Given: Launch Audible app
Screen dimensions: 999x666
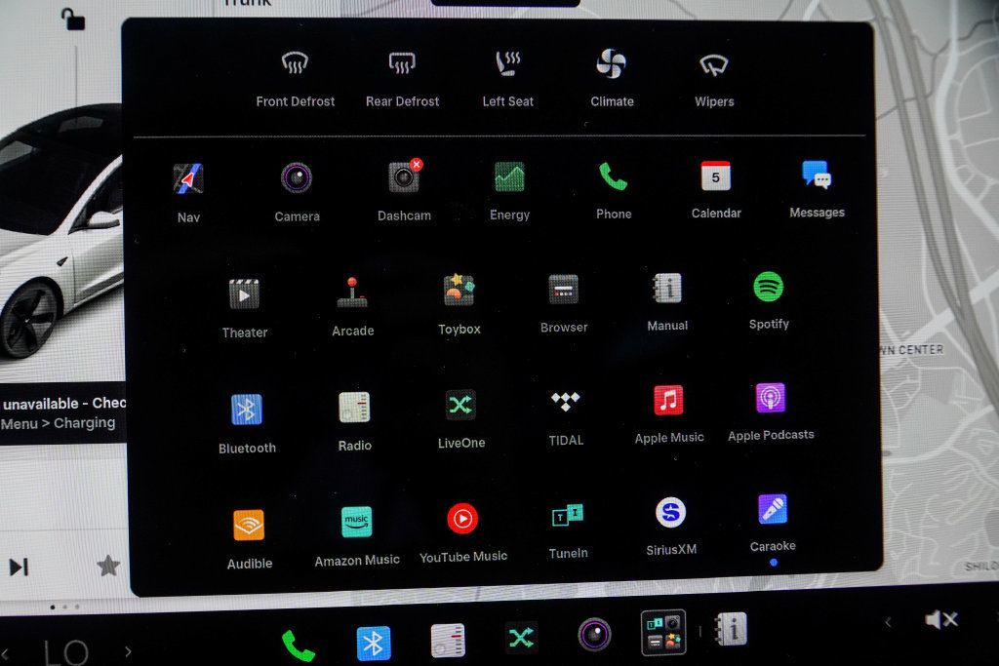Looking at the screenshot, I should click(x=249, y=540).
